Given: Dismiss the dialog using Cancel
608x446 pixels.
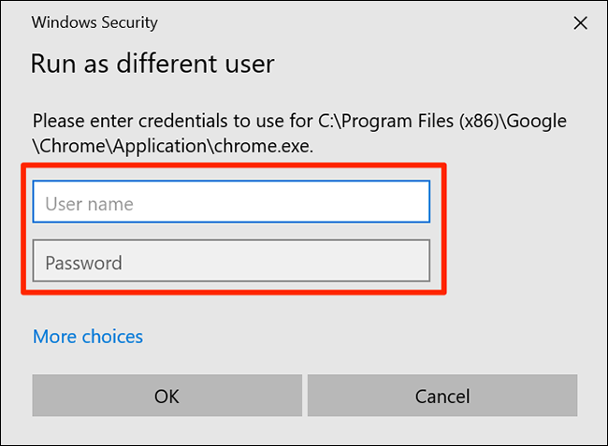Looking at the screenshot, I should (x=442, y=396).
